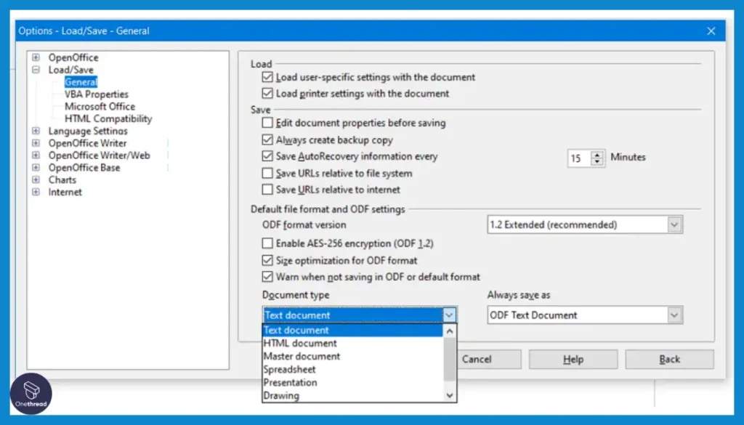Close the Options dialog with X

click(x=711, y=31)
